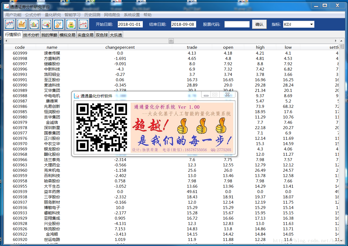This screenshot has height=246, width=348.
Task: Switch to the 大乐透 tab
Action: tap(116, 35)
